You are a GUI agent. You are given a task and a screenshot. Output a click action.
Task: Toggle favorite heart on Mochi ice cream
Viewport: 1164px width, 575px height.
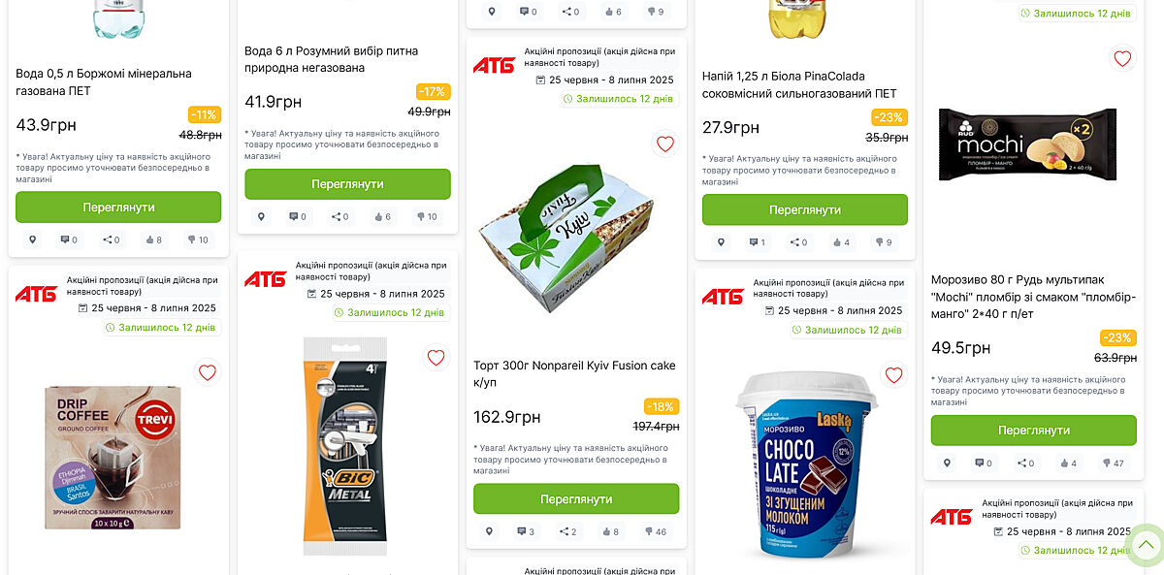(x=1122, y=59)
